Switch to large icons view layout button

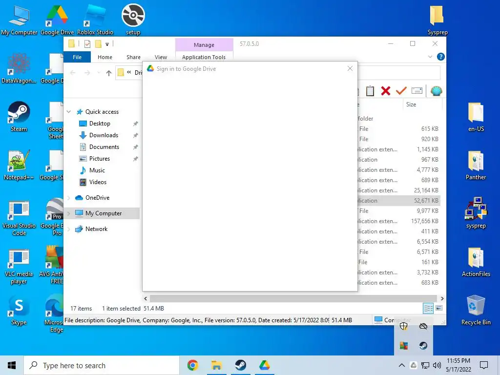pos(439,308)
